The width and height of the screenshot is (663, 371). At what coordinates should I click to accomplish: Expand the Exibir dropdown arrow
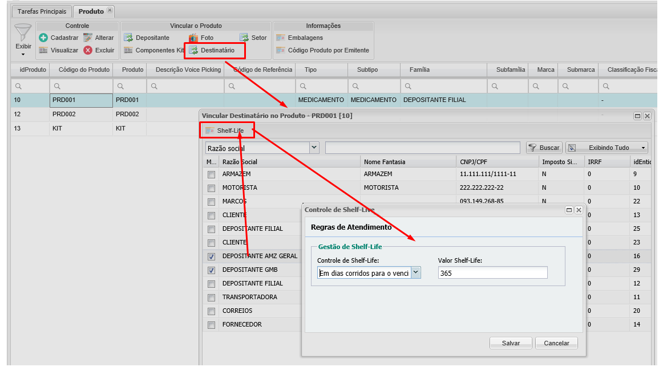23,55
